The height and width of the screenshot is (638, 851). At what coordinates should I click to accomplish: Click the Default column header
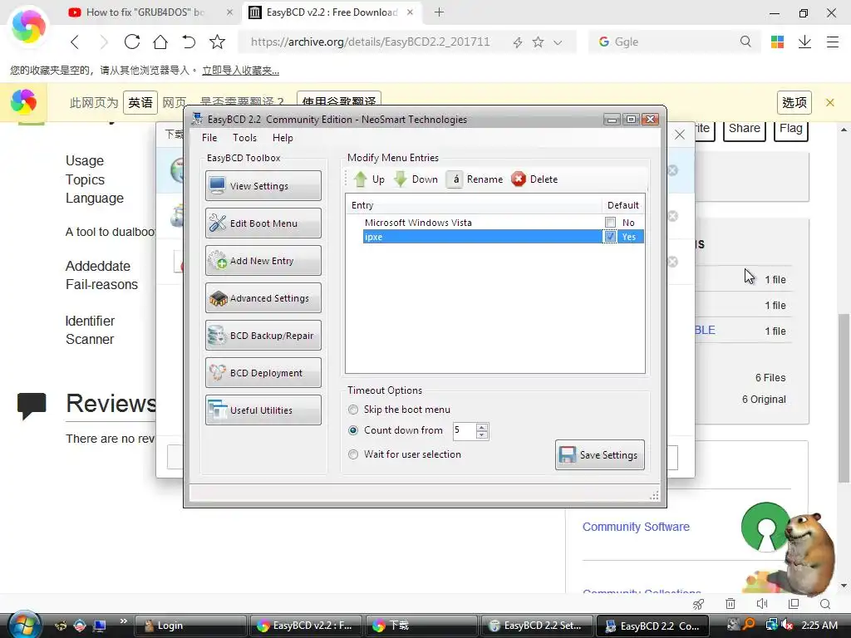[623, 205]
